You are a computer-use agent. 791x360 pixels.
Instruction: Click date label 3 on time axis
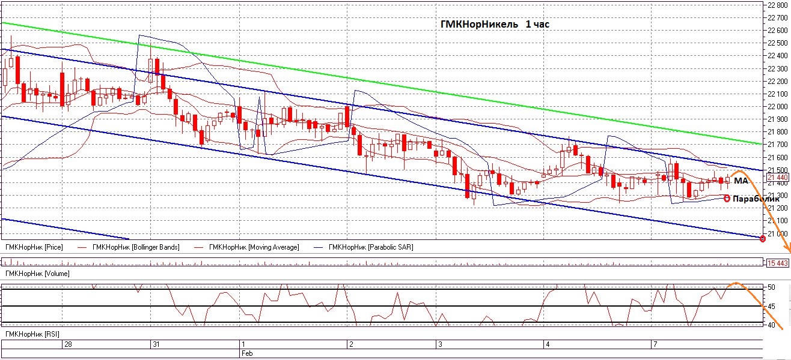440,344
